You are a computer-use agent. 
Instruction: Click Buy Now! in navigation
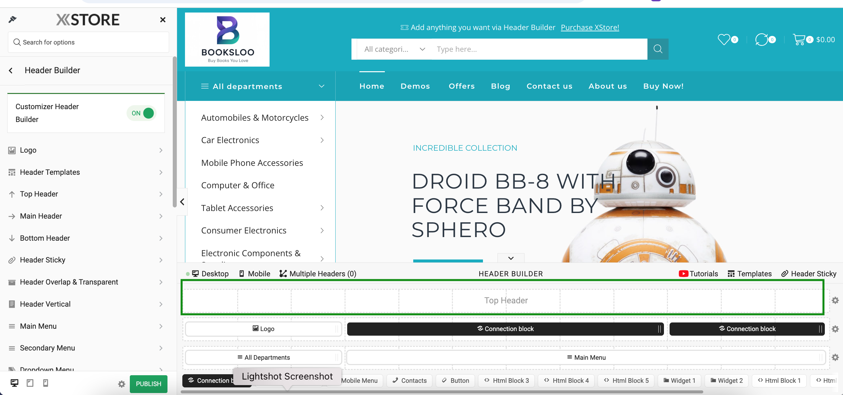(663, 86)
